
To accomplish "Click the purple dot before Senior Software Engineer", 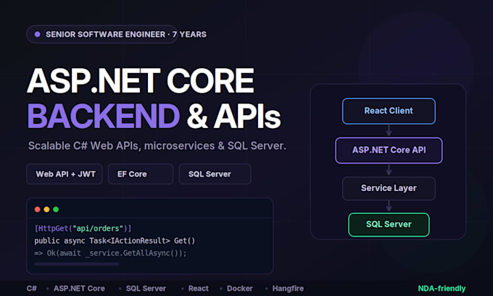I will (x=38, y=34).
